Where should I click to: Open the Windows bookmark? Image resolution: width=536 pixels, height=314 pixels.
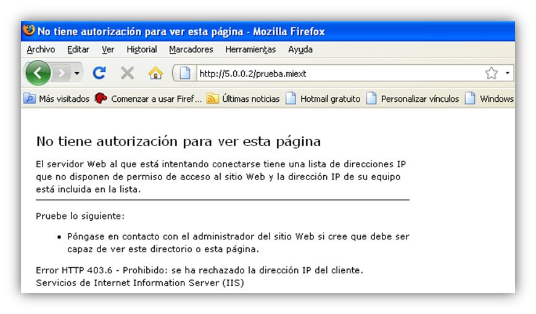coord(489,99)
